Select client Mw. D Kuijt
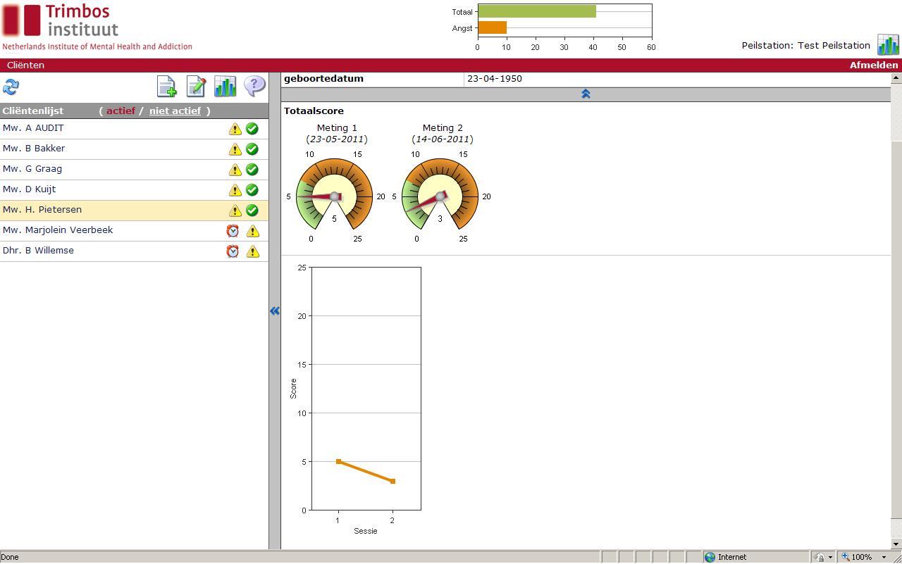The height and width of the screenshot is (564, 902). click(30, 189)
